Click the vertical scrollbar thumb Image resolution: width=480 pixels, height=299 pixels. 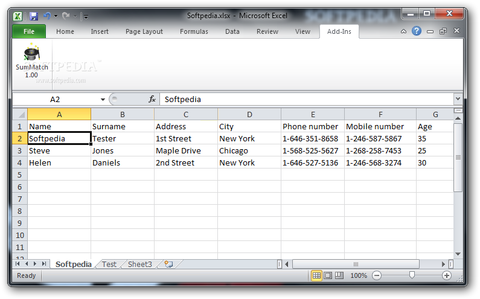[x=458, y=158]
